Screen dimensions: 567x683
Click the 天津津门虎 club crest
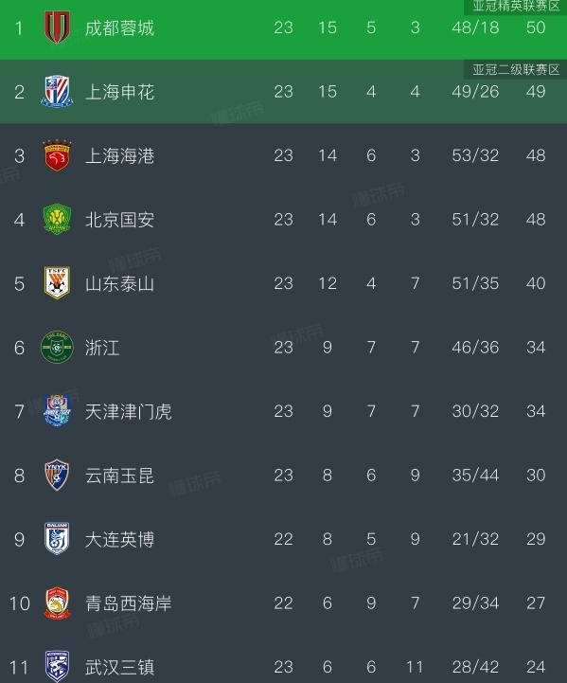click(x=57, y=411)
